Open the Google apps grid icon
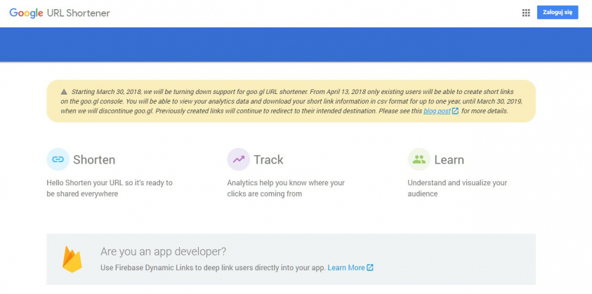The height and width of the screenshot is (294, 592). pos(526,13)
